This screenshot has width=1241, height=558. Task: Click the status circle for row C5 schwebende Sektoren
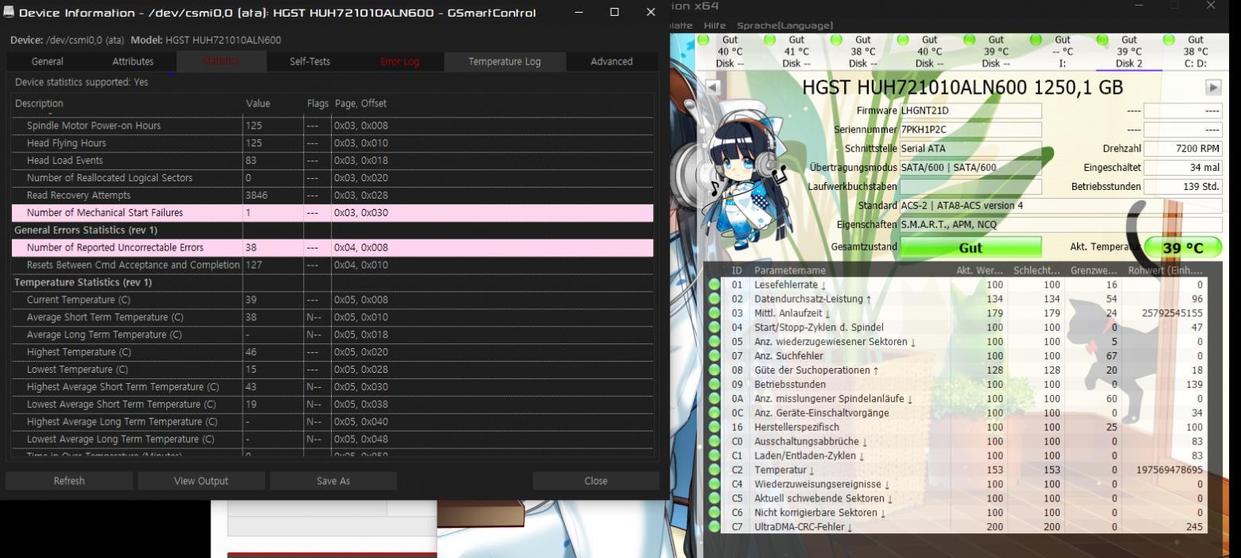714,499
